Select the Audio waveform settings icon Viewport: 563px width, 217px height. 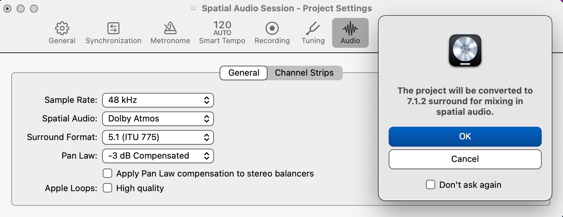pyautogui.click(x=350, y=32)
